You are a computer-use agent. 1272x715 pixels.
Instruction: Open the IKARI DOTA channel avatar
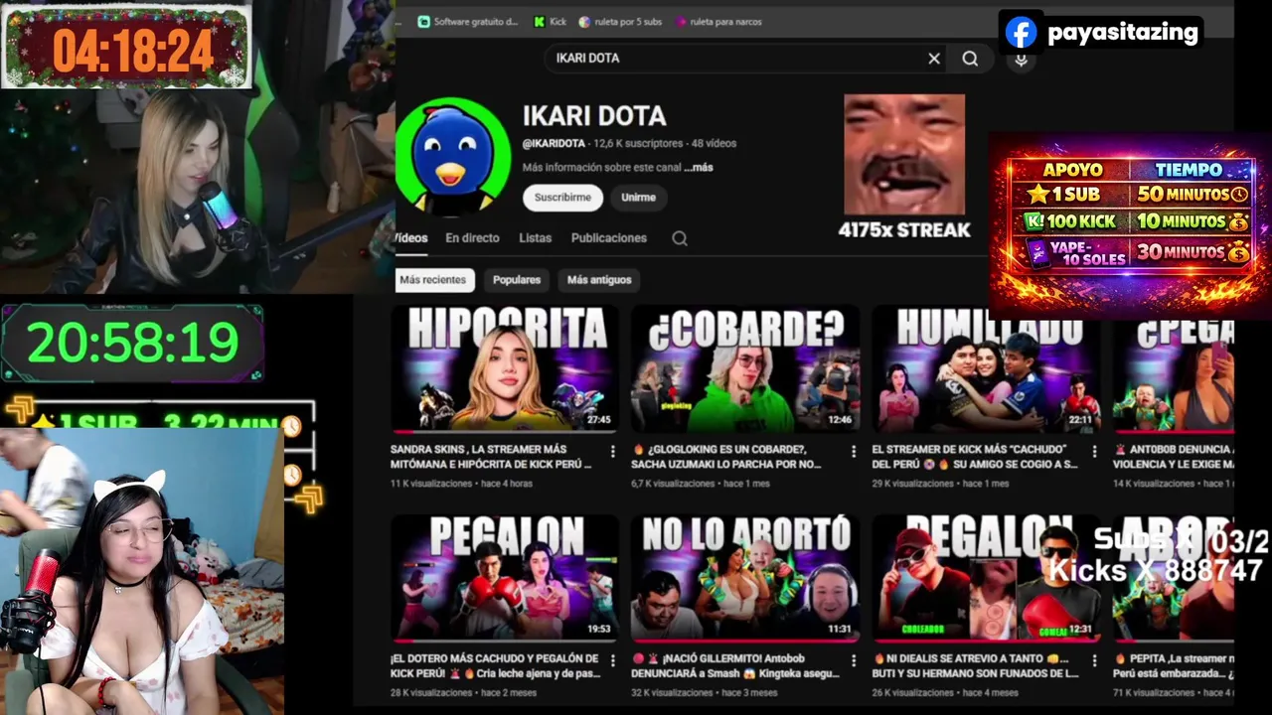[453, 155]
